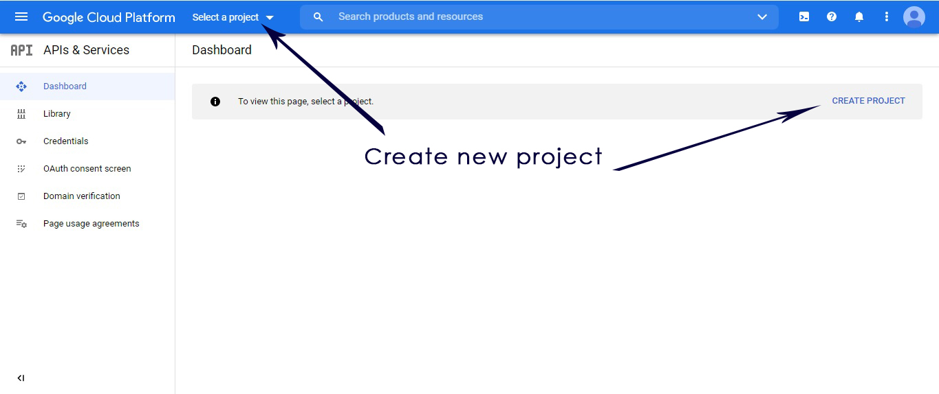Image resolution: width=939 pixels, height=394 pixels.
Task: Open Domain verification page
Action: (87, 196)
